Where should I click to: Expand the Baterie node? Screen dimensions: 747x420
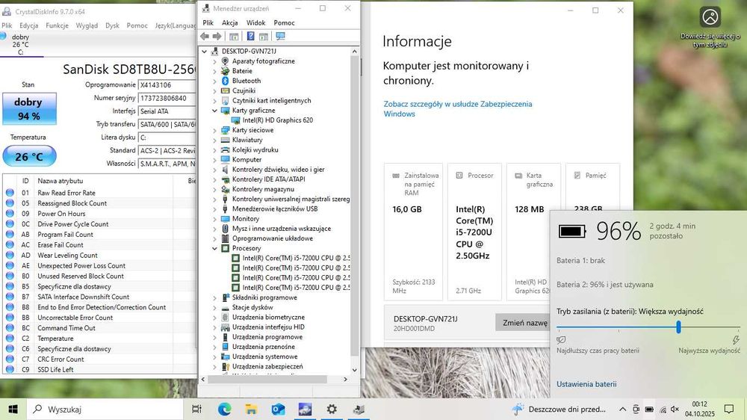click(214, 71)
